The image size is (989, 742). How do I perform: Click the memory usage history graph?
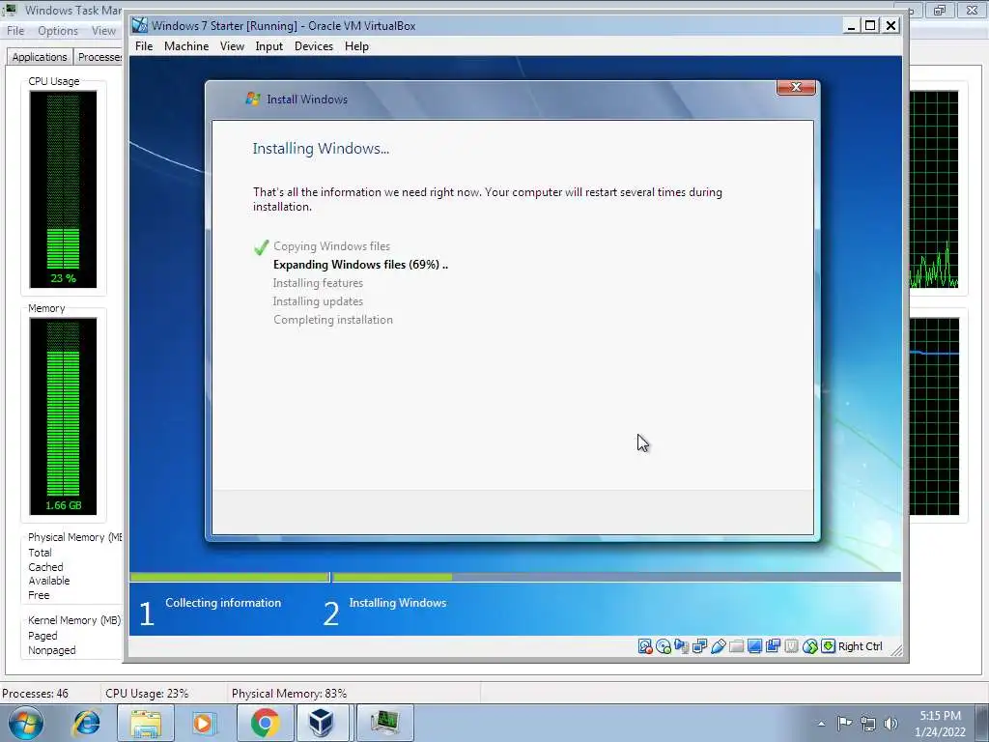(934, 416)
